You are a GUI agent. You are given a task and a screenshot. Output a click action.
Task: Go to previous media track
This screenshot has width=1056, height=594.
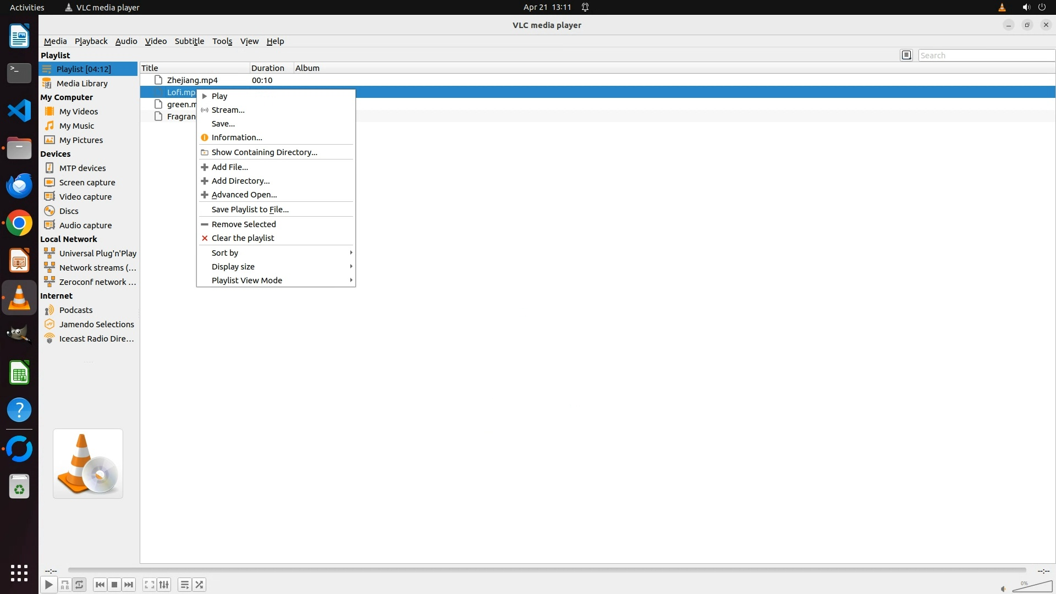[x=100, y=585]
